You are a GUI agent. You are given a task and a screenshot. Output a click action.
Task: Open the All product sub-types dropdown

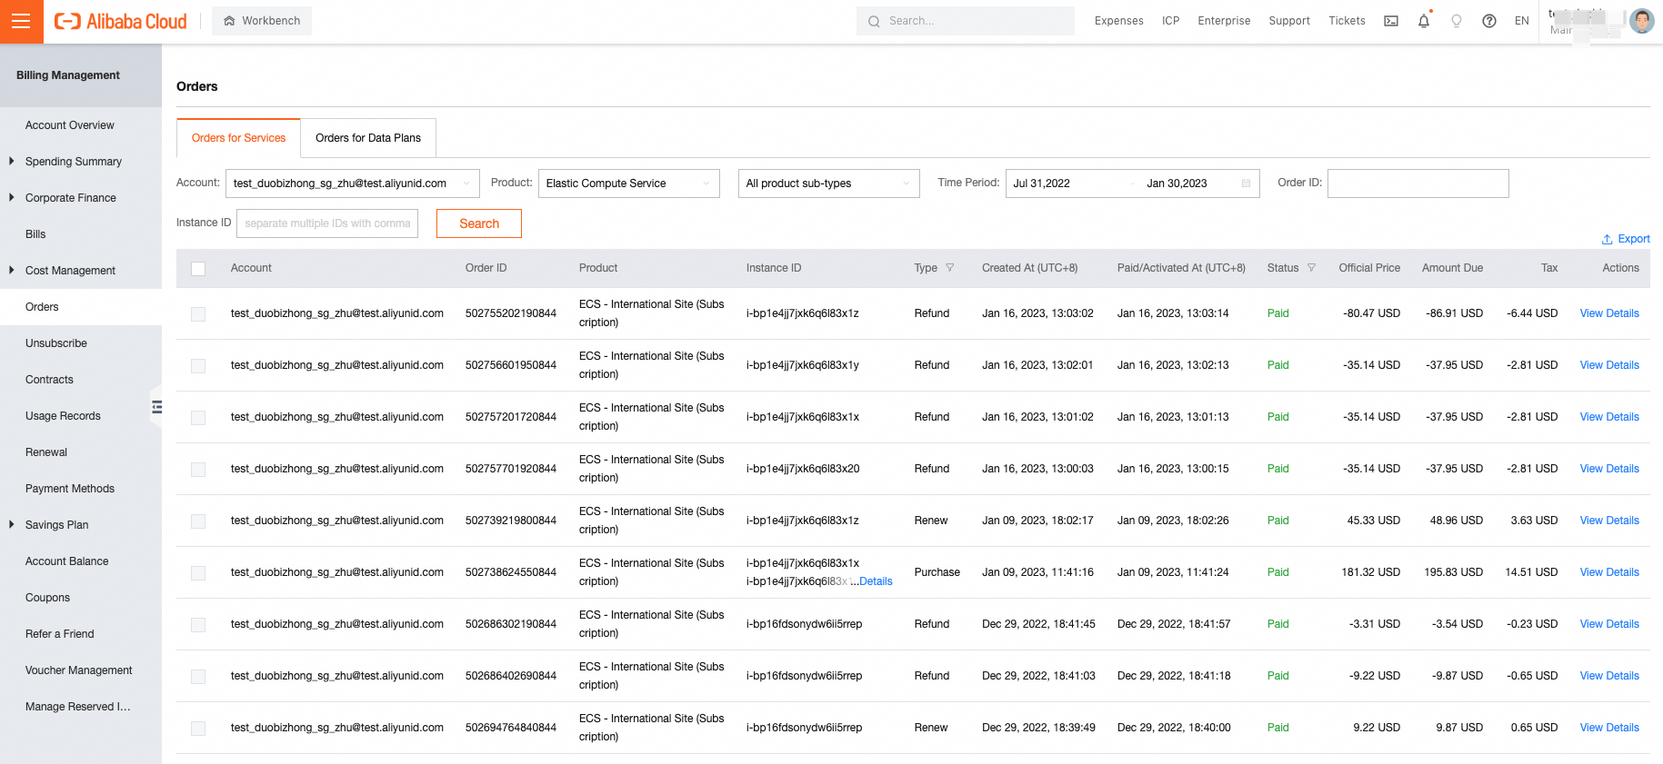pos(829,184)
